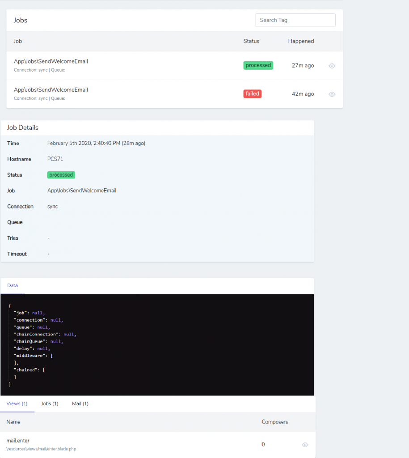Click the processed badge in Job Details

(61, 175)
